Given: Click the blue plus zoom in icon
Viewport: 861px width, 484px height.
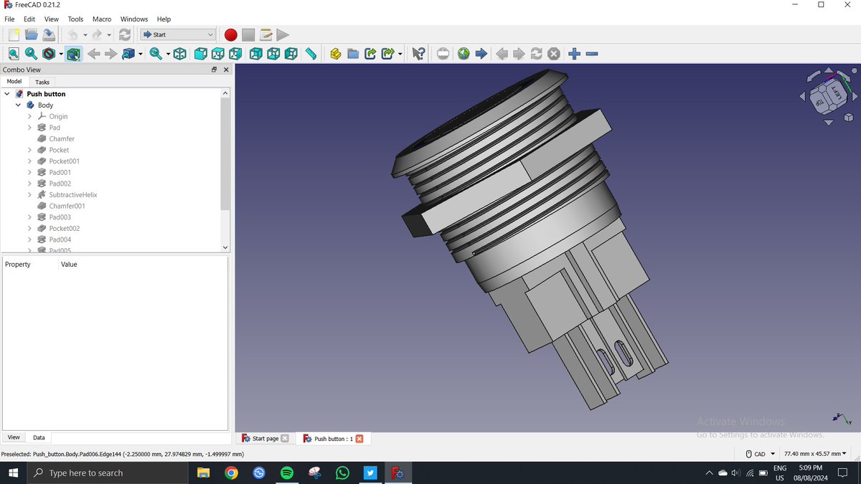Looking at the screenshot, I should tap(574, 54).
